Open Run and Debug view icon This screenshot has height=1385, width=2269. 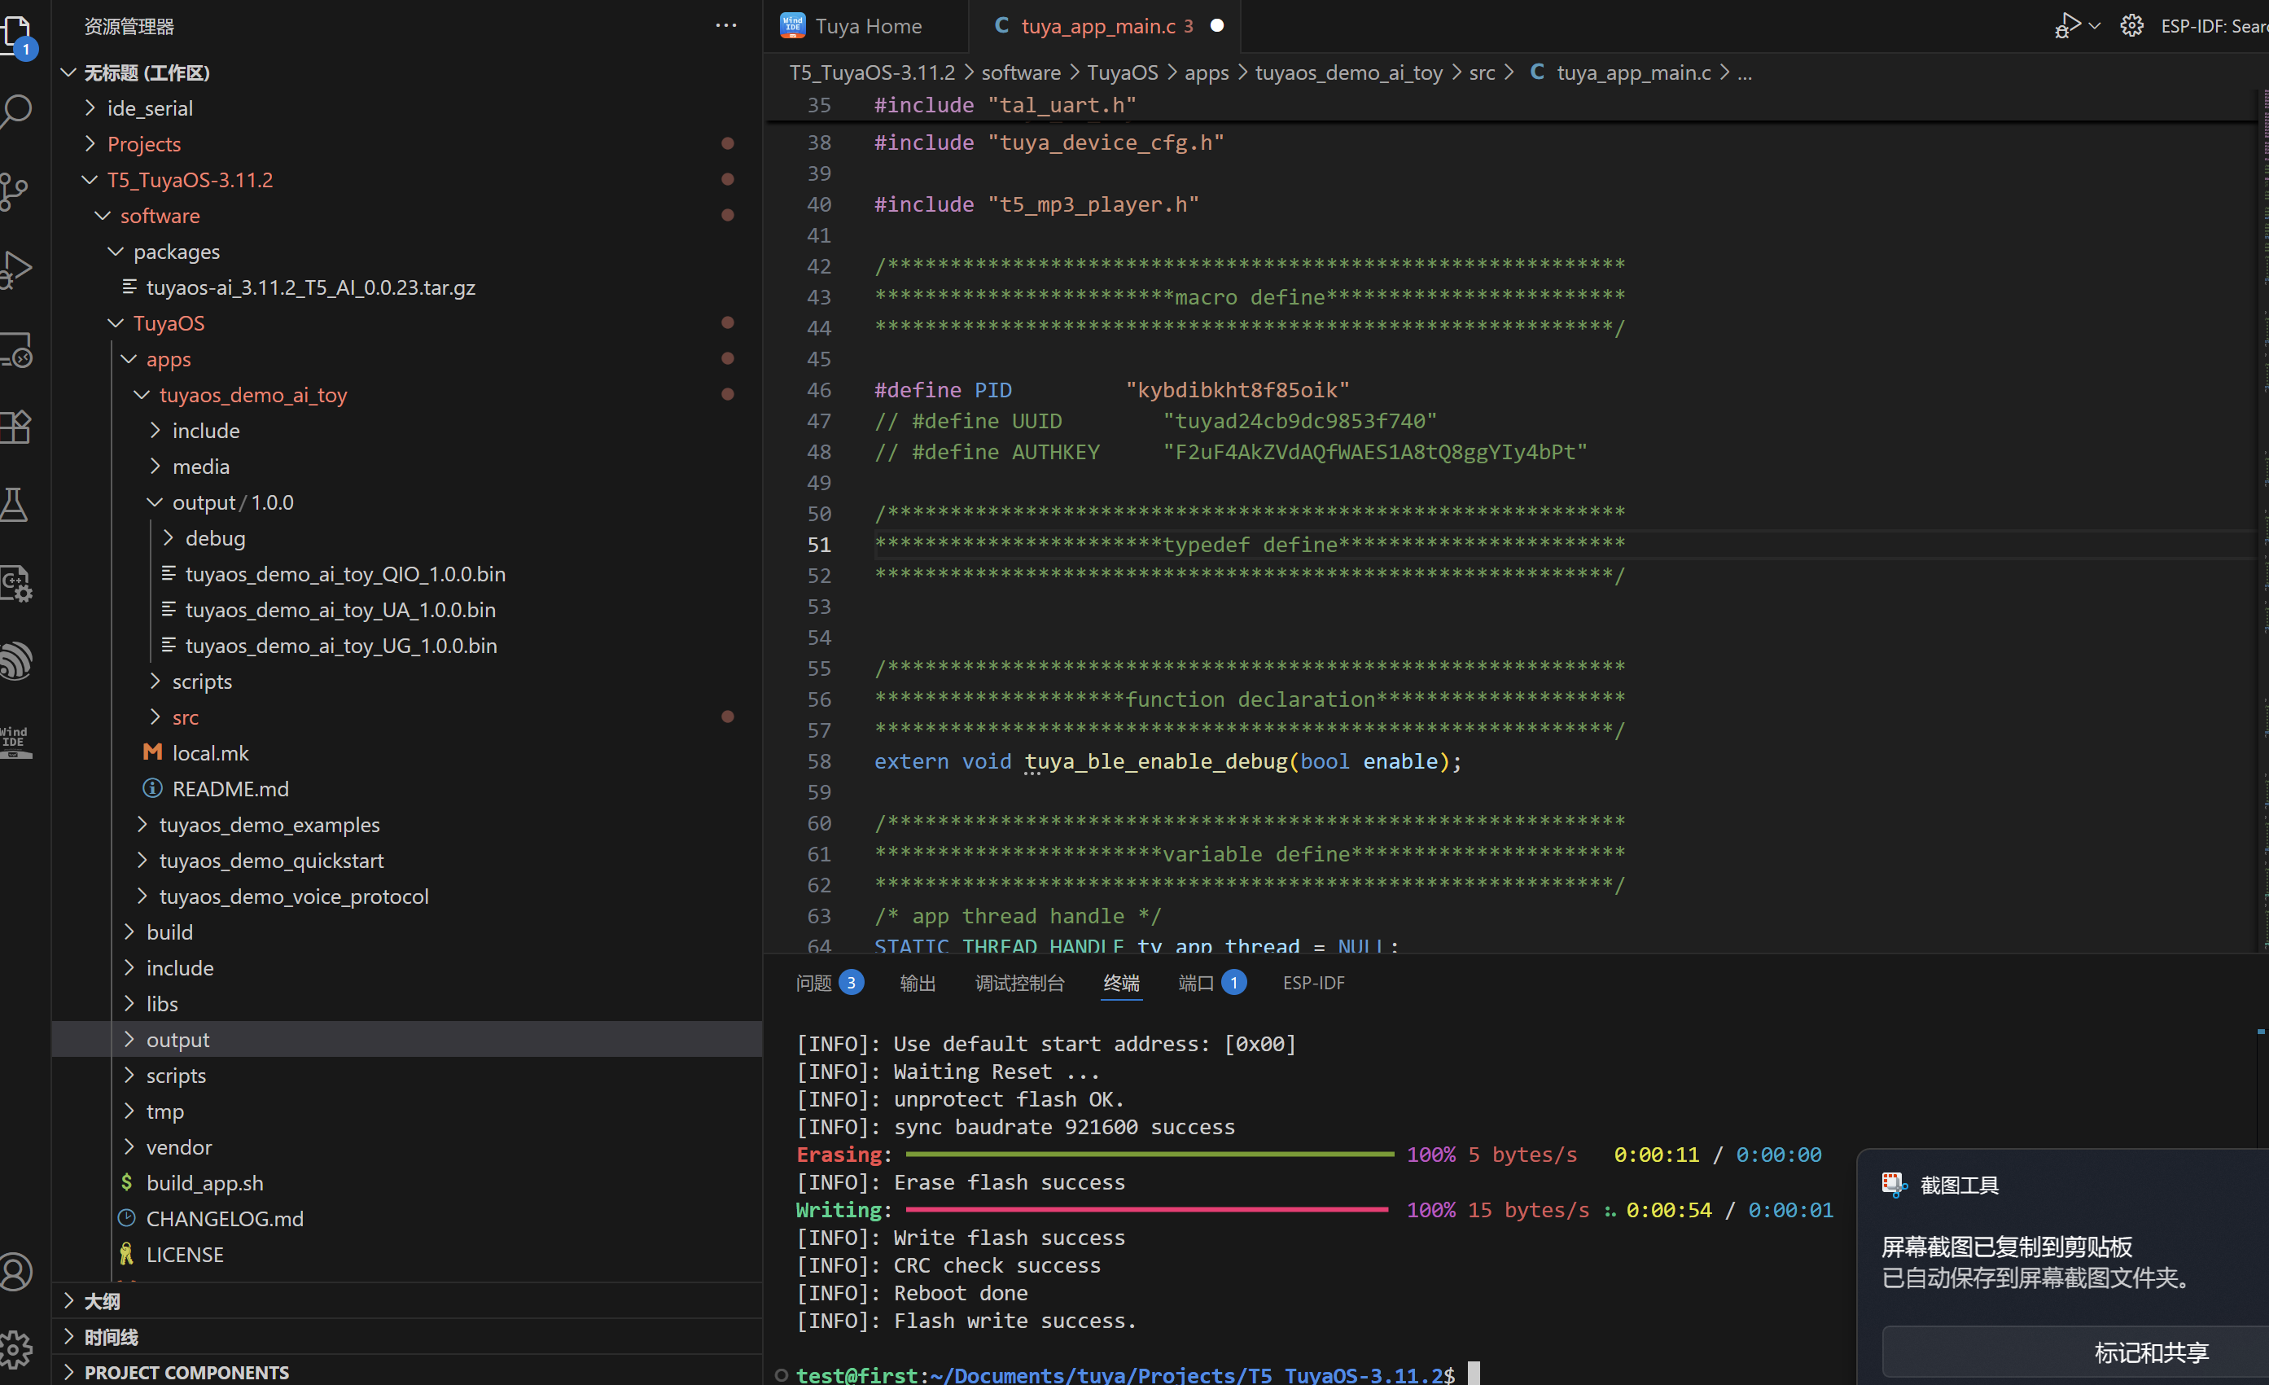(x=16, y=270)
